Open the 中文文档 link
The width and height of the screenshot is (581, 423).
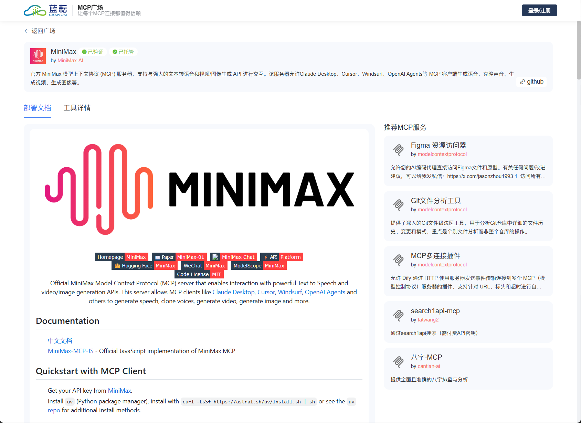[60, 340]
